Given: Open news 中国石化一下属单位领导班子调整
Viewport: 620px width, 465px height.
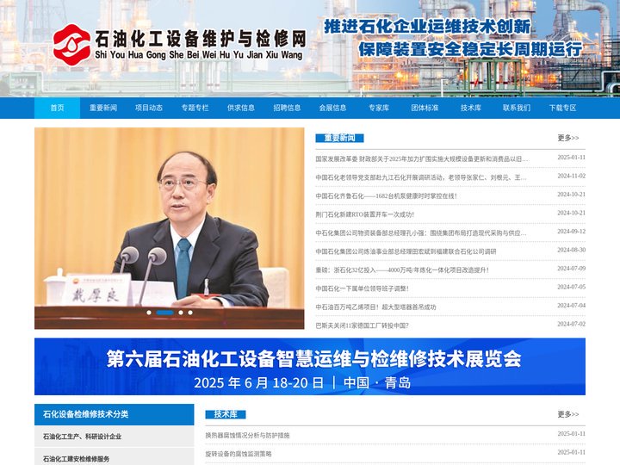Looking at the screenshot, I should tap(362, 288).
